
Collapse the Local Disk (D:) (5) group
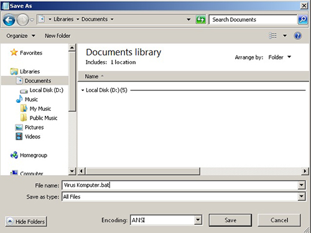coord(83,90)
